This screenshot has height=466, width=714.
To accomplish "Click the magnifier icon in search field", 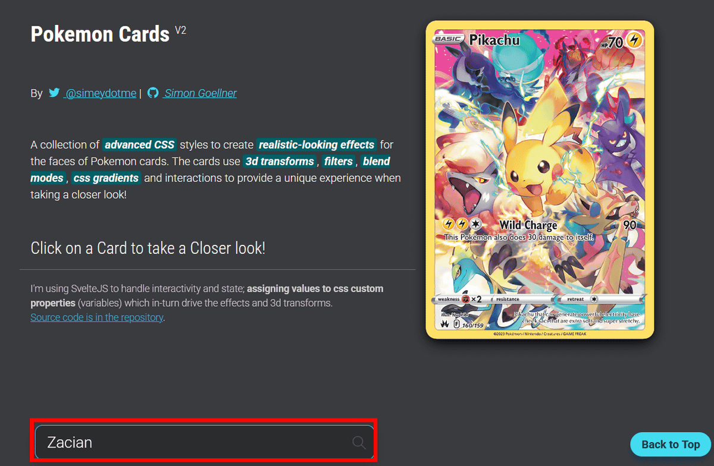I will pos(359,442).
